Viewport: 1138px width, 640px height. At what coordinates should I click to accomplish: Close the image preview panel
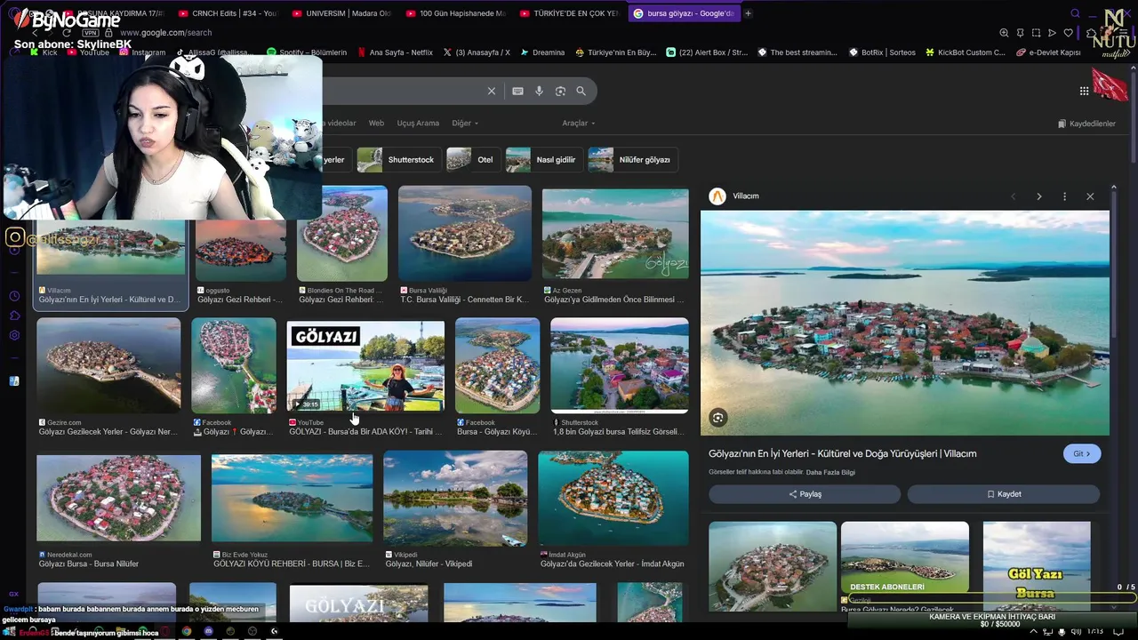pos(1090,196)
